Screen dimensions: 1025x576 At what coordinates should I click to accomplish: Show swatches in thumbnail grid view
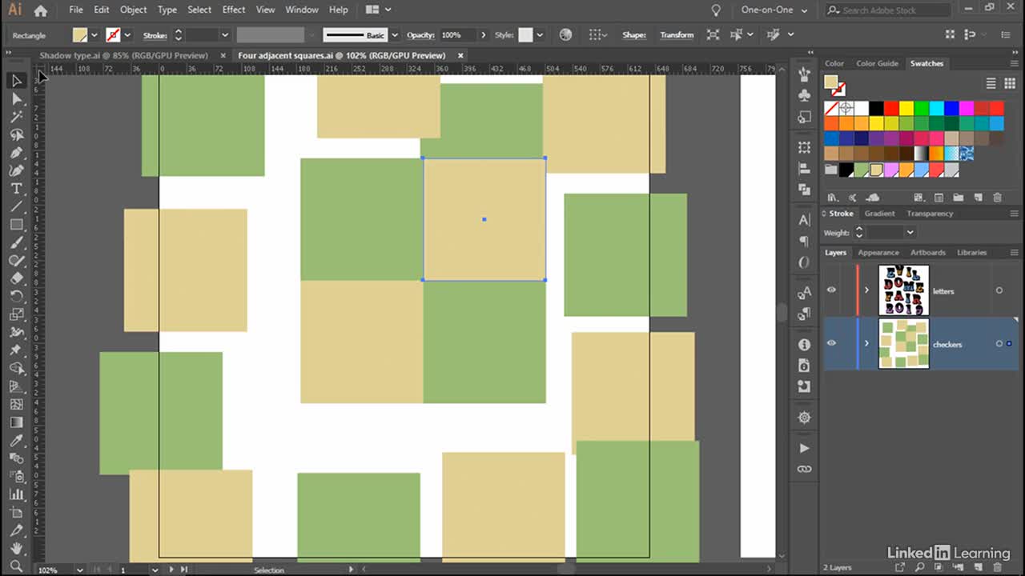coord(1009,83)
